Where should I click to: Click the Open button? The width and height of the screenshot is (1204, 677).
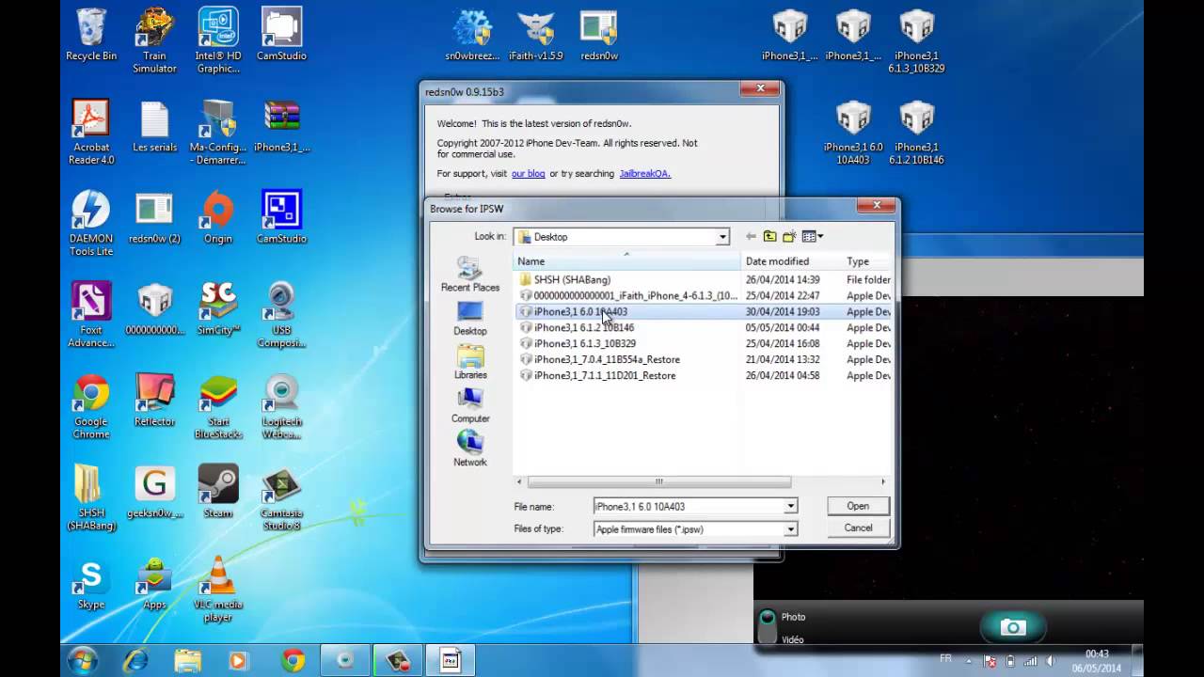point(858,506)
